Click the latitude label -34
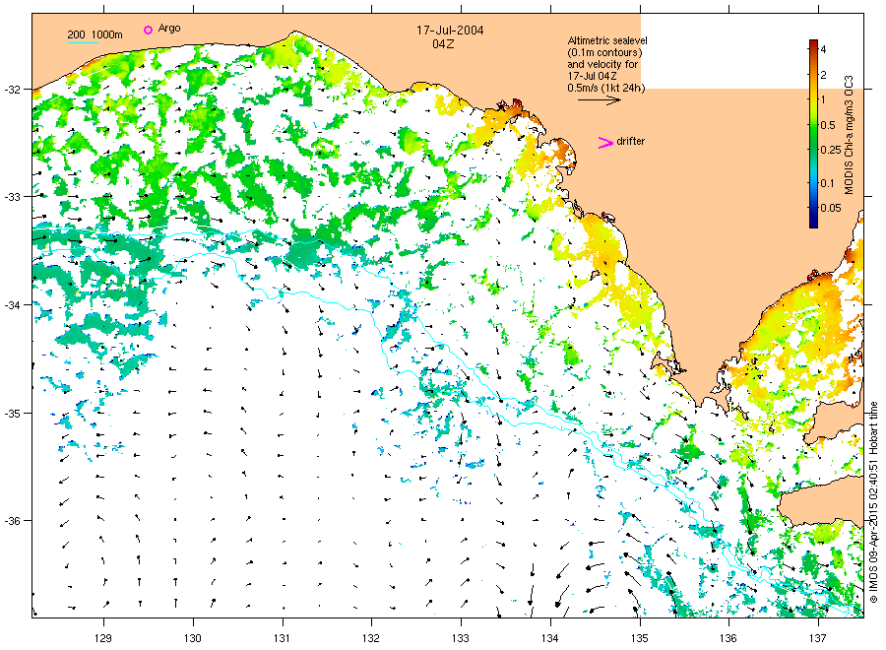Viewport: 886px width, 650px height. tap(14, 305)
